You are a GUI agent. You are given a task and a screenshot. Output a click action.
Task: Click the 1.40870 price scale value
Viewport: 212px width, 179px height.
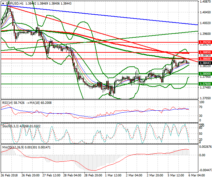[205, 2]
